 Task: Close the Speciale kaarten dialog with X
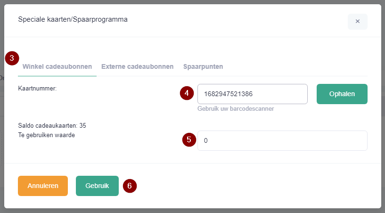[x=358, y=21]
